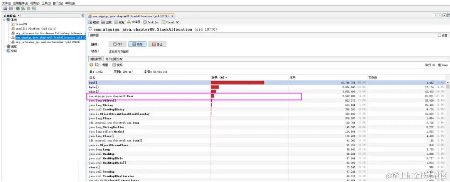Switch to the 监视 tab
450x182 pixels.
pos(106,22)
